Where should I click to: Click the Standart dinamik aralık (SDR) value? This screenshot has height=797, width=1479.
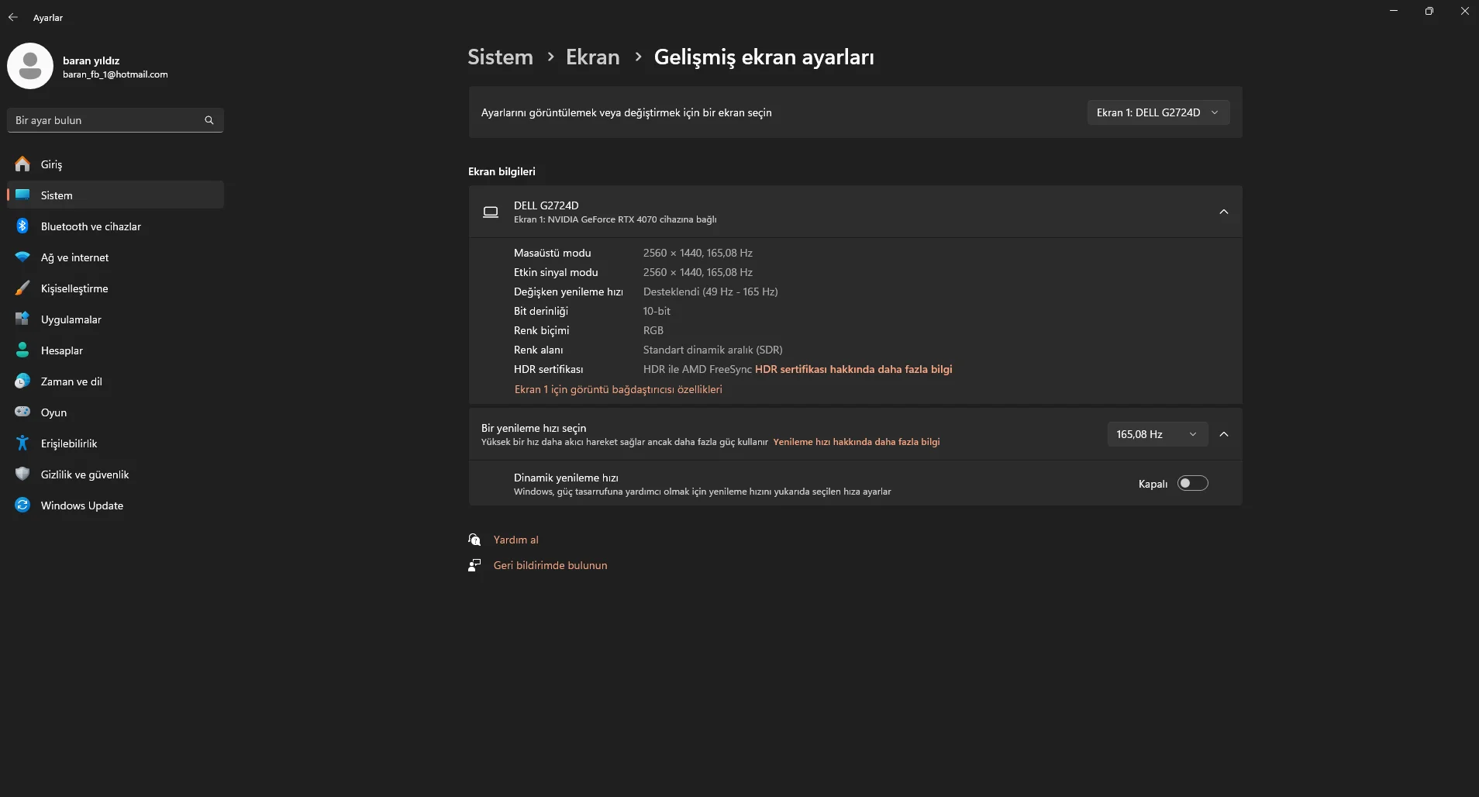click(x=712, y=350)
